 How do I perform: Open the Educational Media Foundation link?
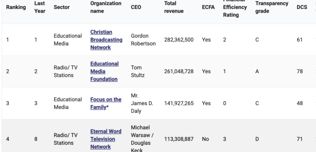pyautogui.click(x=104, y=71)
